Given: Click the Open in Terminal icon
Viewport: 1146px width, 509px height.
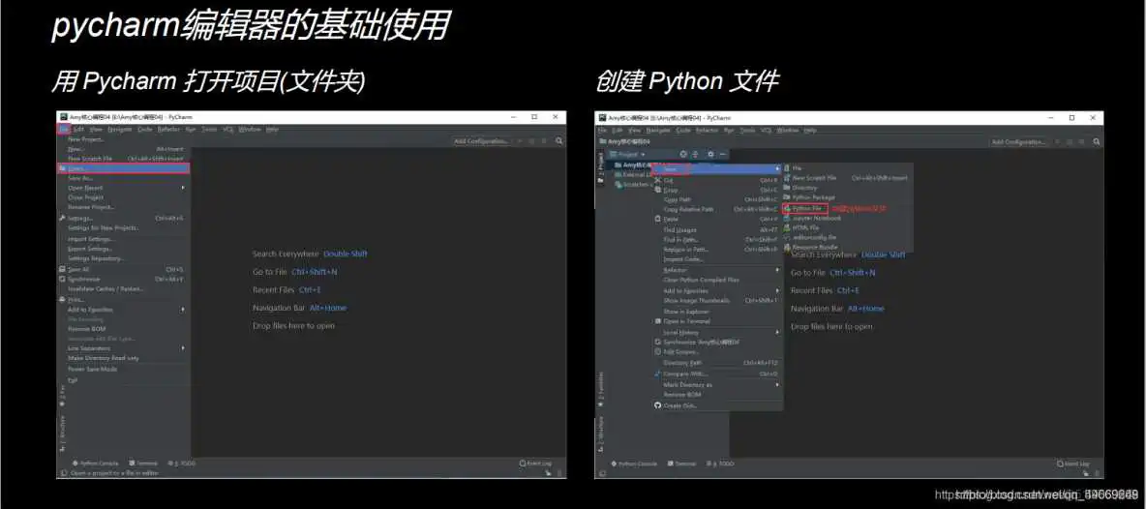Looking at the screenshot, I should pos(658,321).
